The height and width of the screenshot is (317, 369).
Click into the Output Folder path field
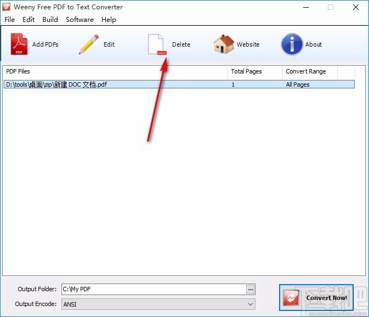pos(154,289)
